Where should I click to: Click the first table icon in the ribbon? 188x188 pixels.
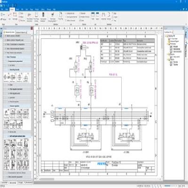[93, 15]
